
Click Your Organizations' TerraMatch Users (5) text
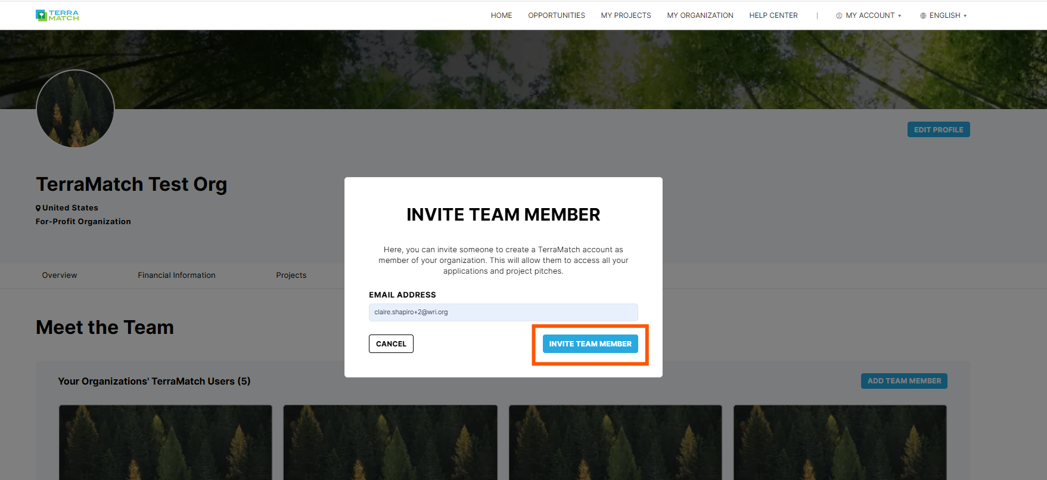pyautogui.click(x=154, y=382)
